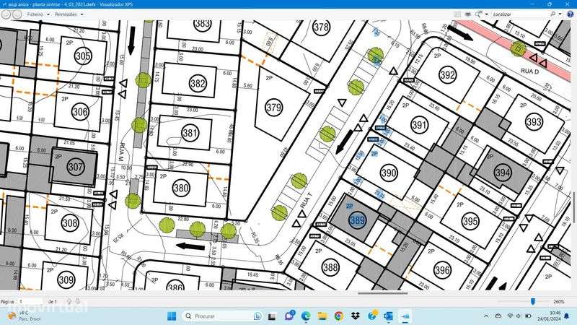Screen dimensions: 577x325
Task: Click the page number input field
Action: (30, 301)
